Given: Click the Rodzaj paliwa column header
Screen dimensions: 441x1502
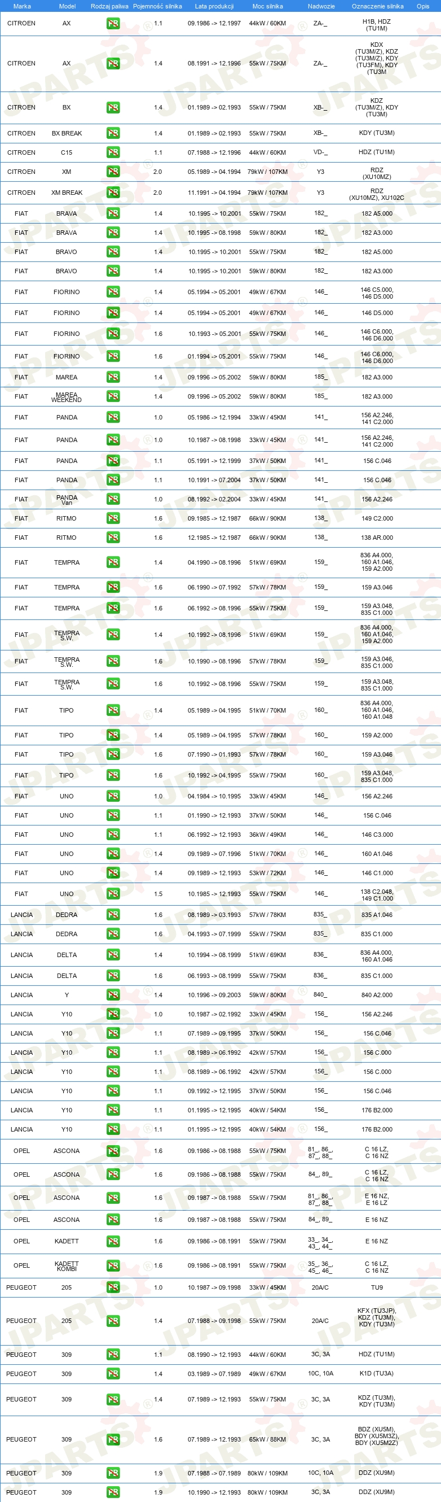Looking at the screenshot, I should (x=109, y=6).
